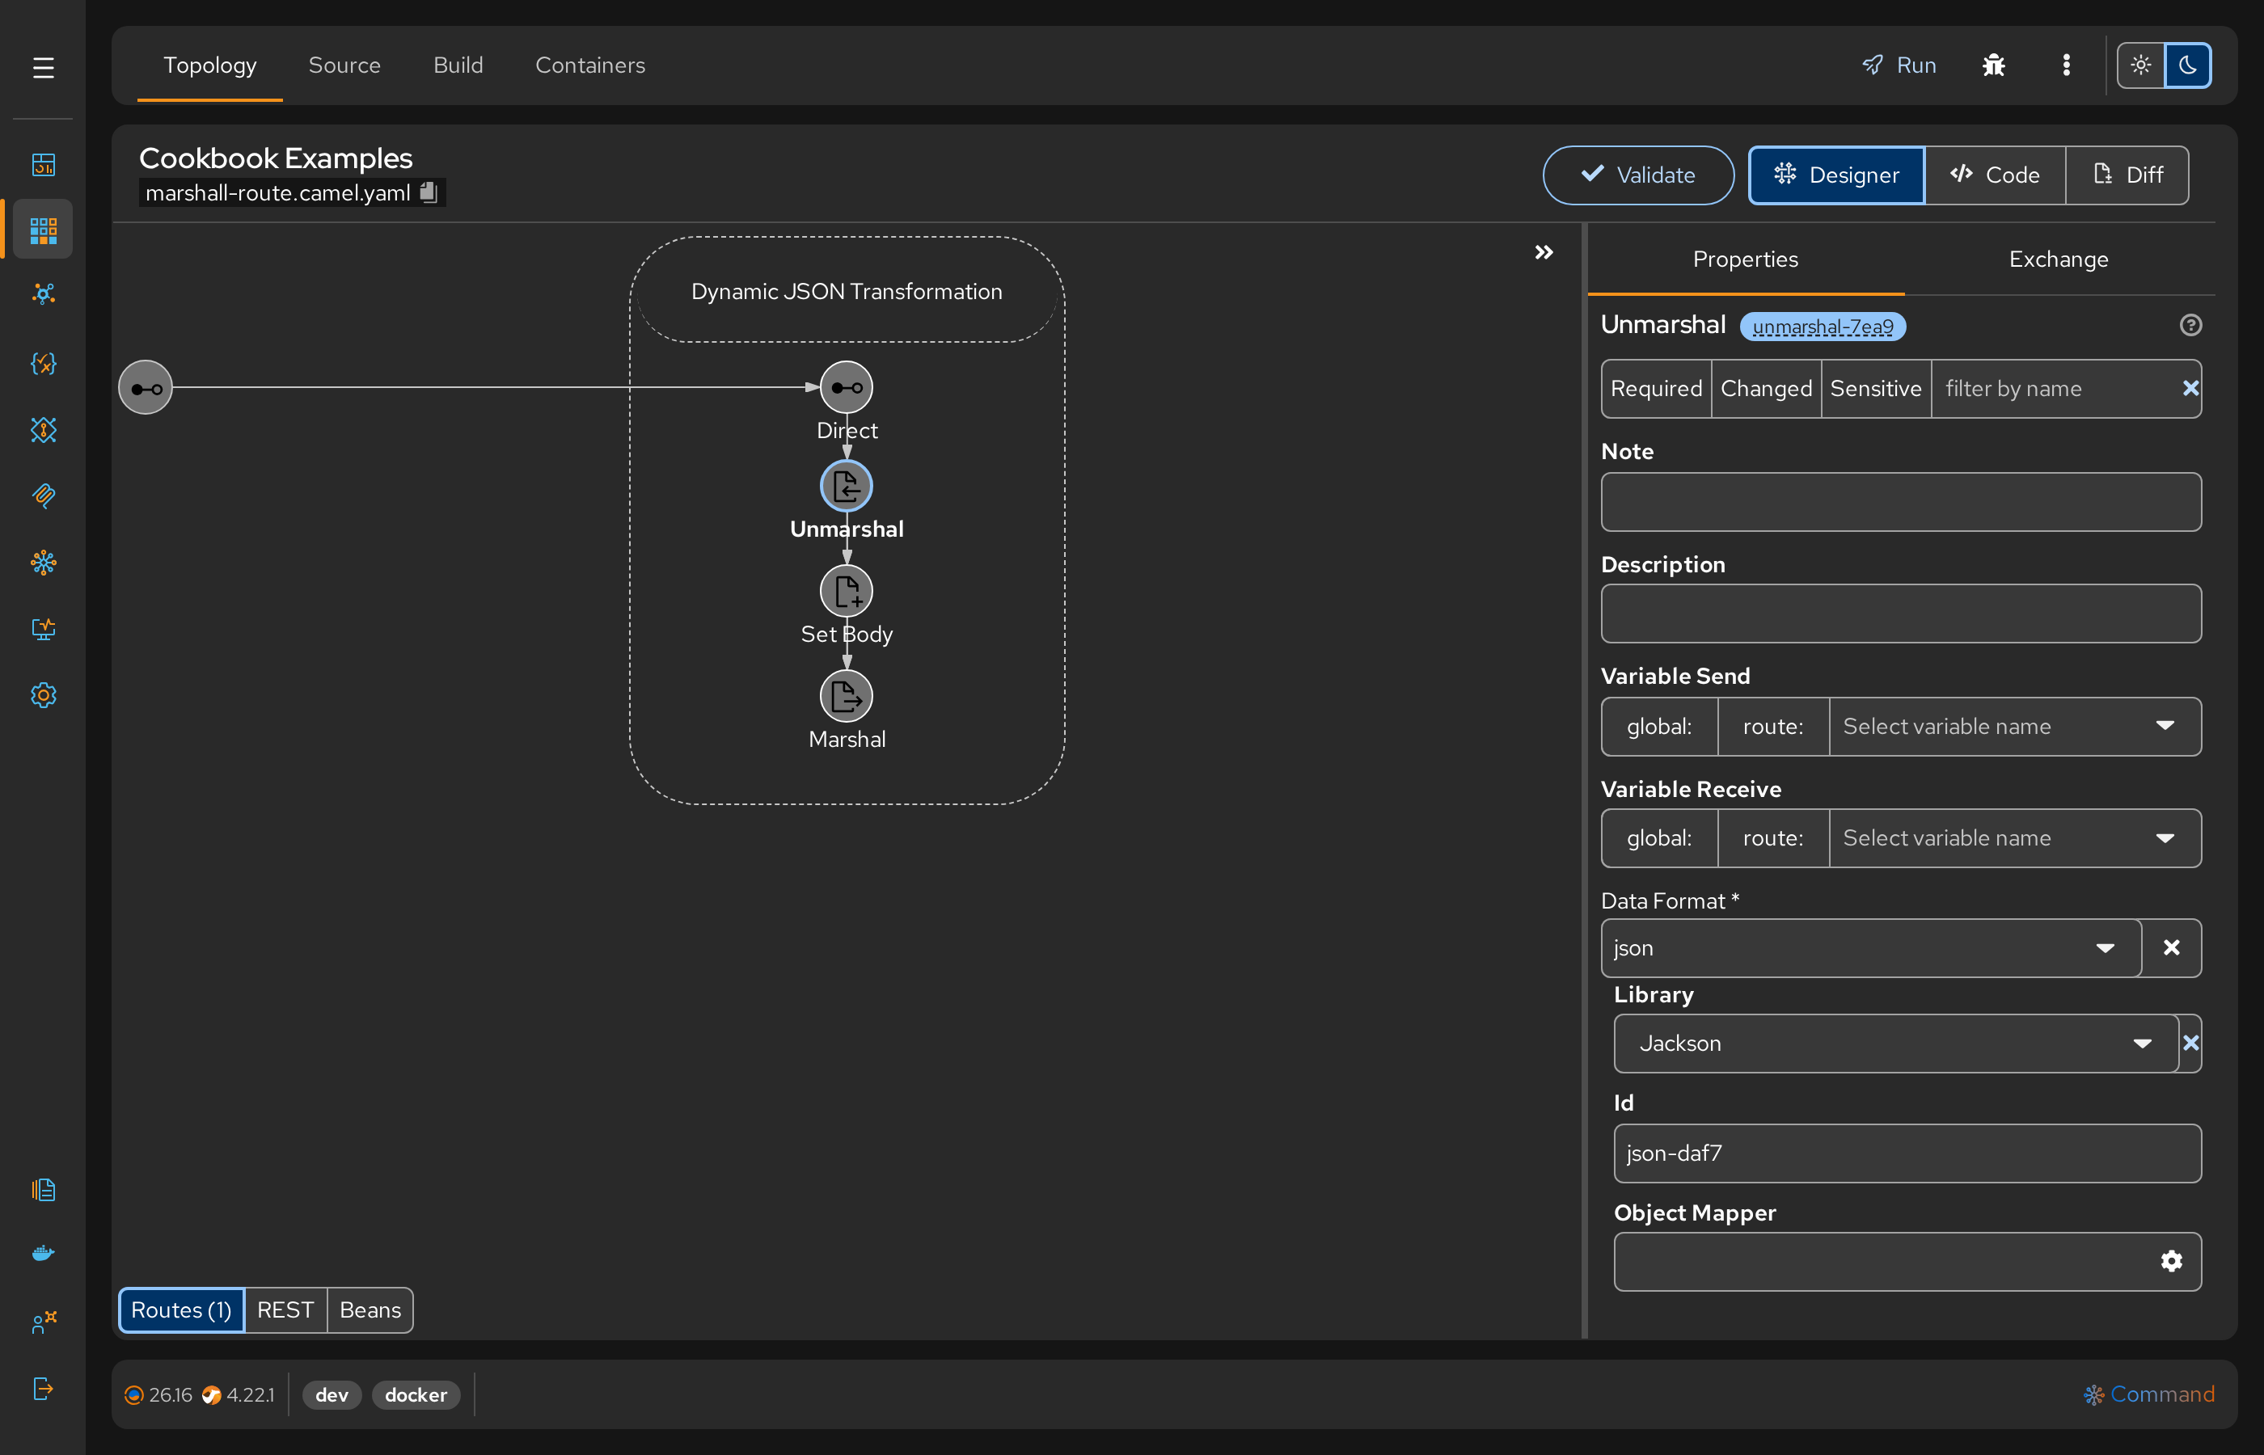The width and height of the screenshot is (2264, 1455).
Task: Clear the Data Format selection
Action: (2171, 947)
